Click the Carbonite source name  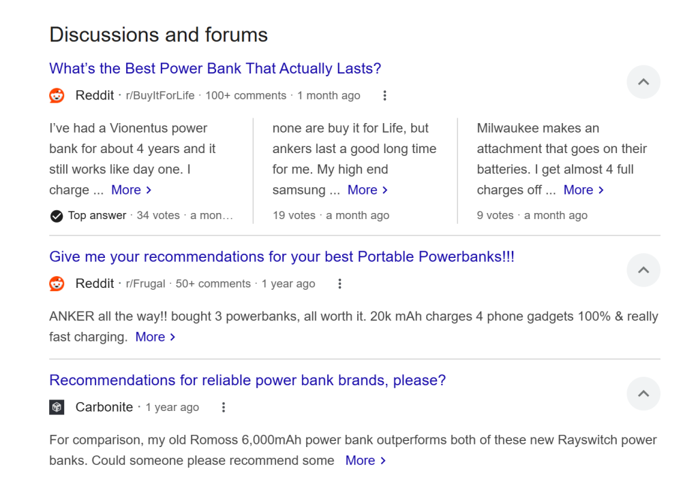(x=104, y=408)
